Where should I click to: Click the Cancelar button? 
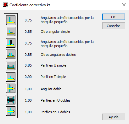click(x=114, y=26)
